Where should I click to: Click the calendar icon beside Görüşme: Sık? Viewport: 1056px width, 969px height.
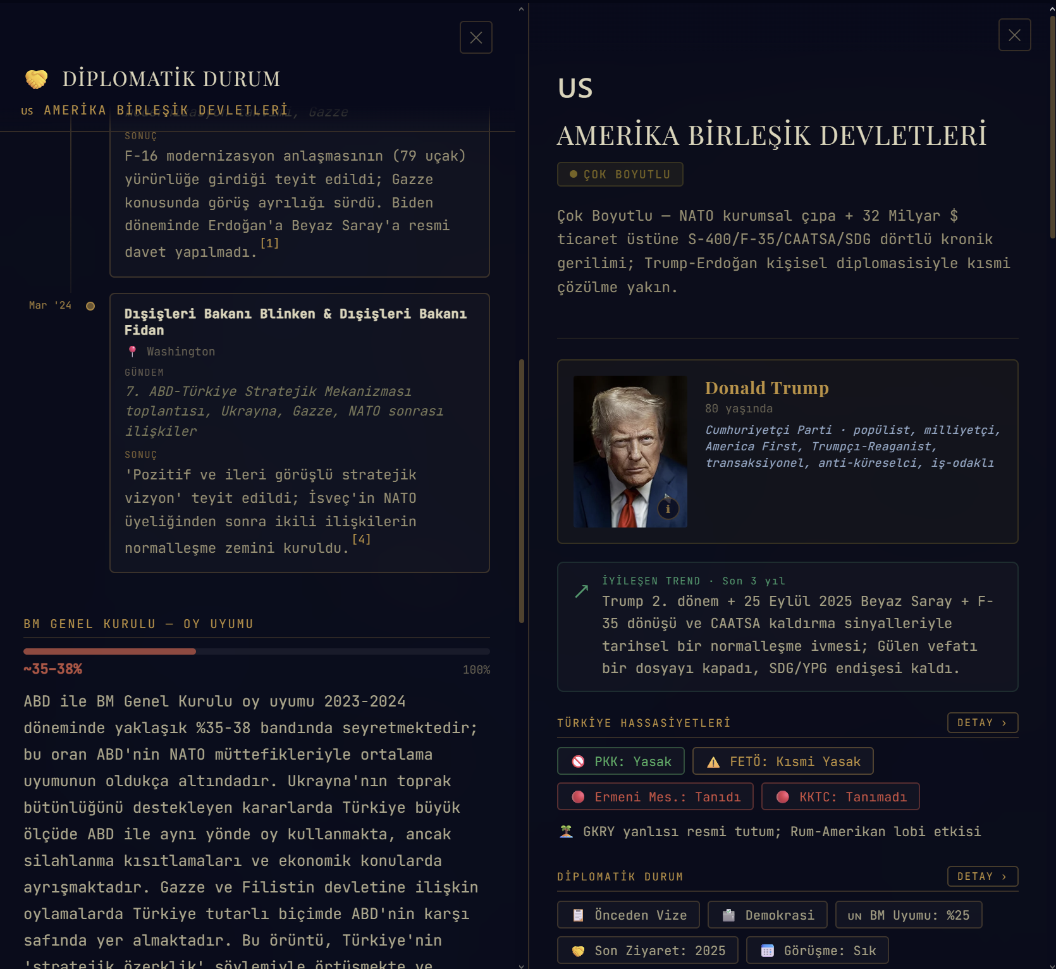767,950
